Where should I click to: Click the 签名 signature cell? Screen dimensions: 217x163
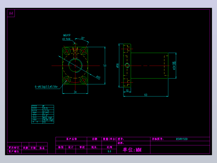click(x=42, y=148)
